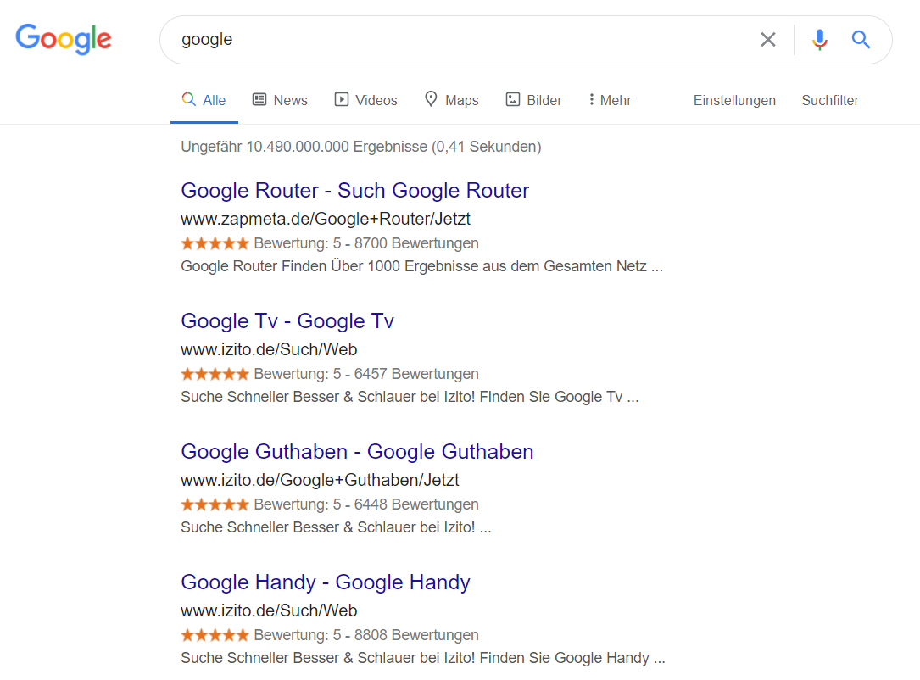
Task: Click the Maps pin icon
Action: tap(431, 99)
